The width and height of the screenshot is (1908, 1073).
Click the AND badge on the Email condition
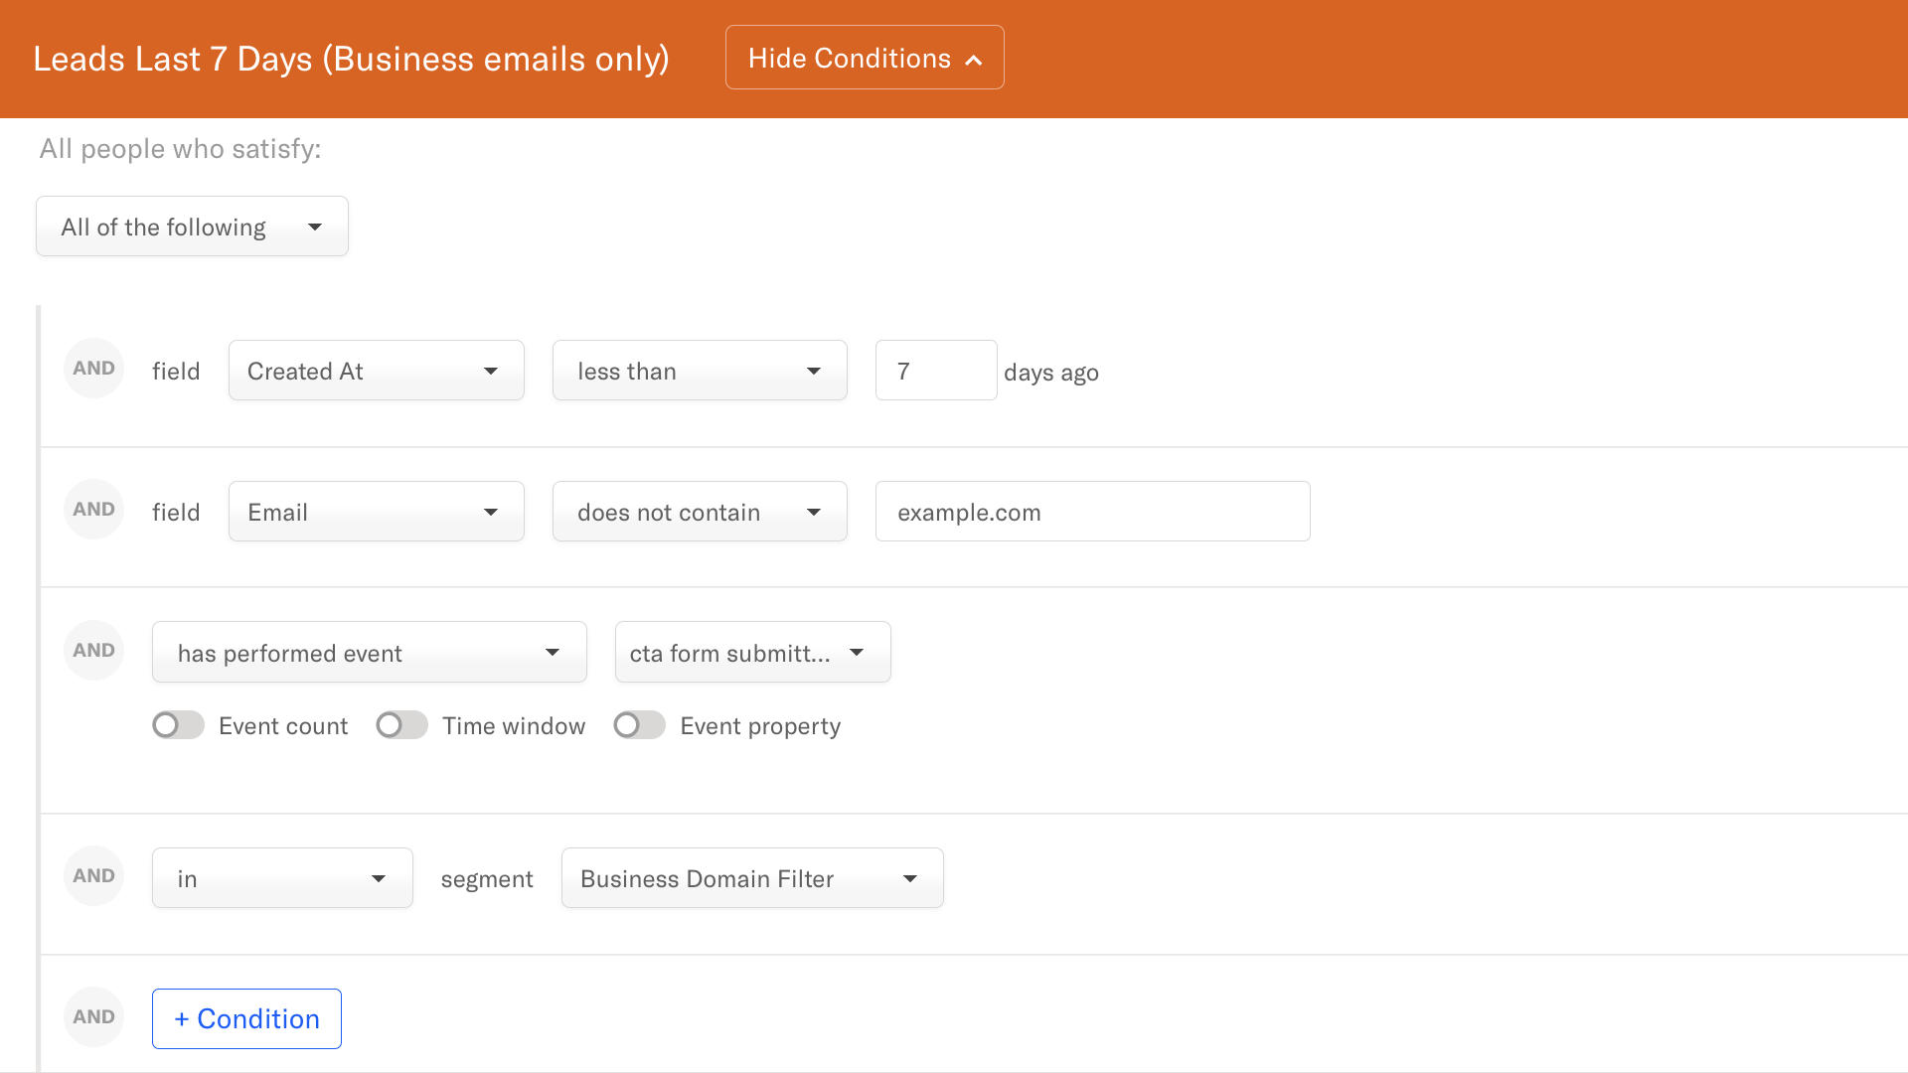[x=93, y=508]
